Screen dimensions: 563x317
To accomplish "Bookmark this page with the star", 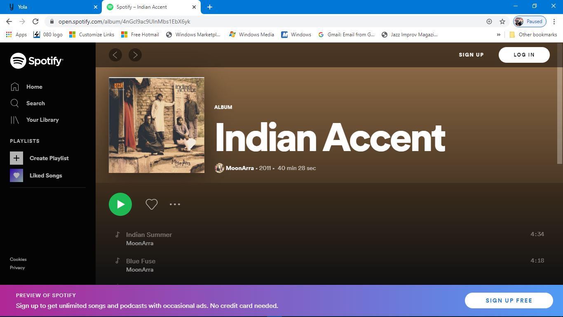I will coord(502,21).
